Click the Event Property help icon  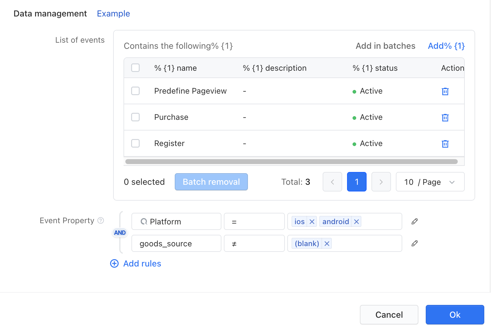tap(101, 220)
